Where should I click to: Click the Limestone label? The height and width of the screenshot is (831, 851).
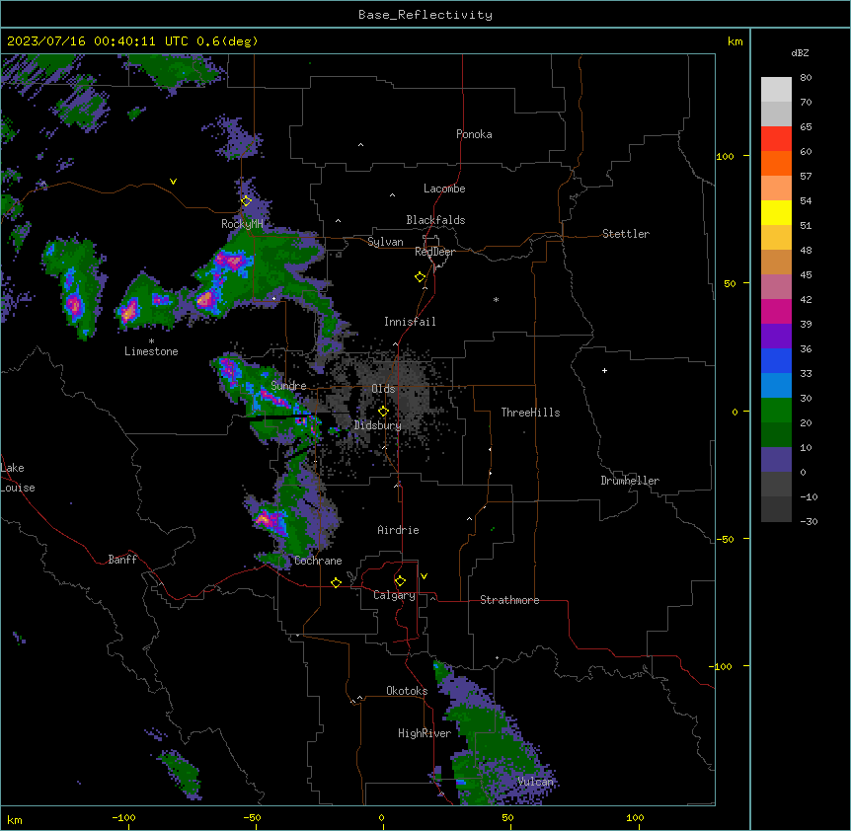click(151, 351)
